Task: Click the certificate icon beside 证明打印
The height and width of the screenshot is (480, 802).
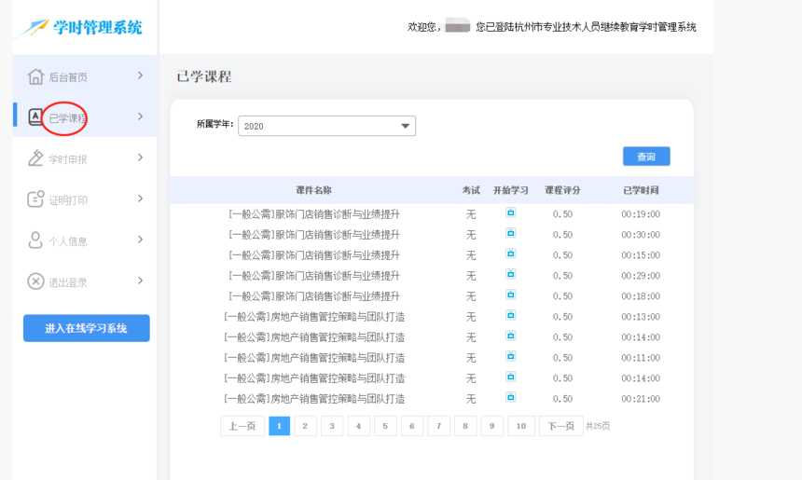Action: [x=35, y=199]
